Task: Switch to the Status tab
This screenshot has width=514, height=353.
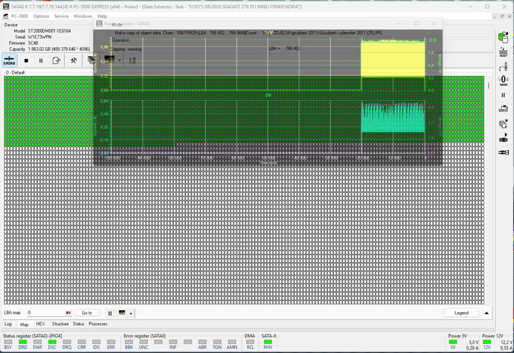Action: pyautogui.click(x=79, y=324)
